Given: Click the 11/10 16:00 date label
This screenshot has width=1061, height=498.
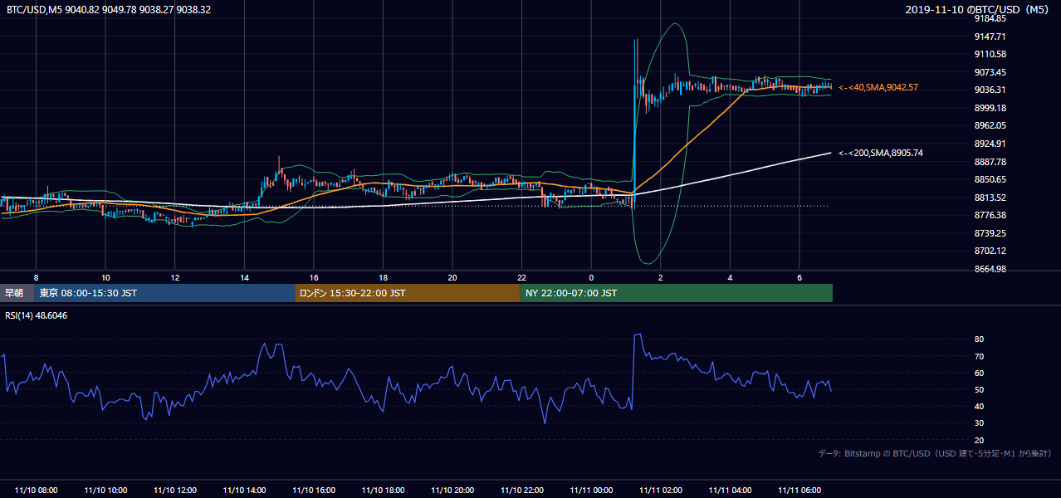Looking at the screenshot, I should (x=314, y=491).
